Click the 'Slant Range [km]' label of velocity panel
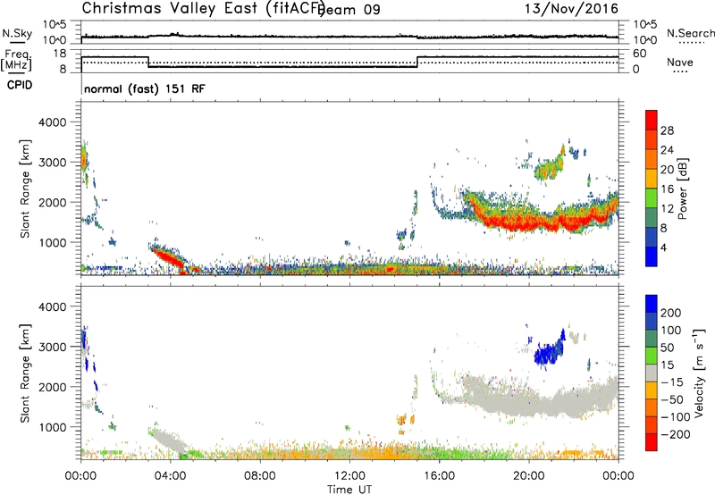 click(x=25, y=373)
